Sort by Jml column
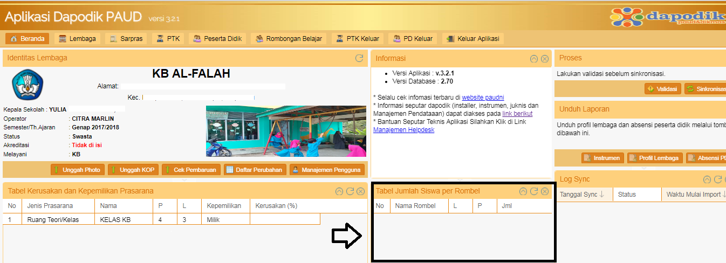 (x=524, y=206)
